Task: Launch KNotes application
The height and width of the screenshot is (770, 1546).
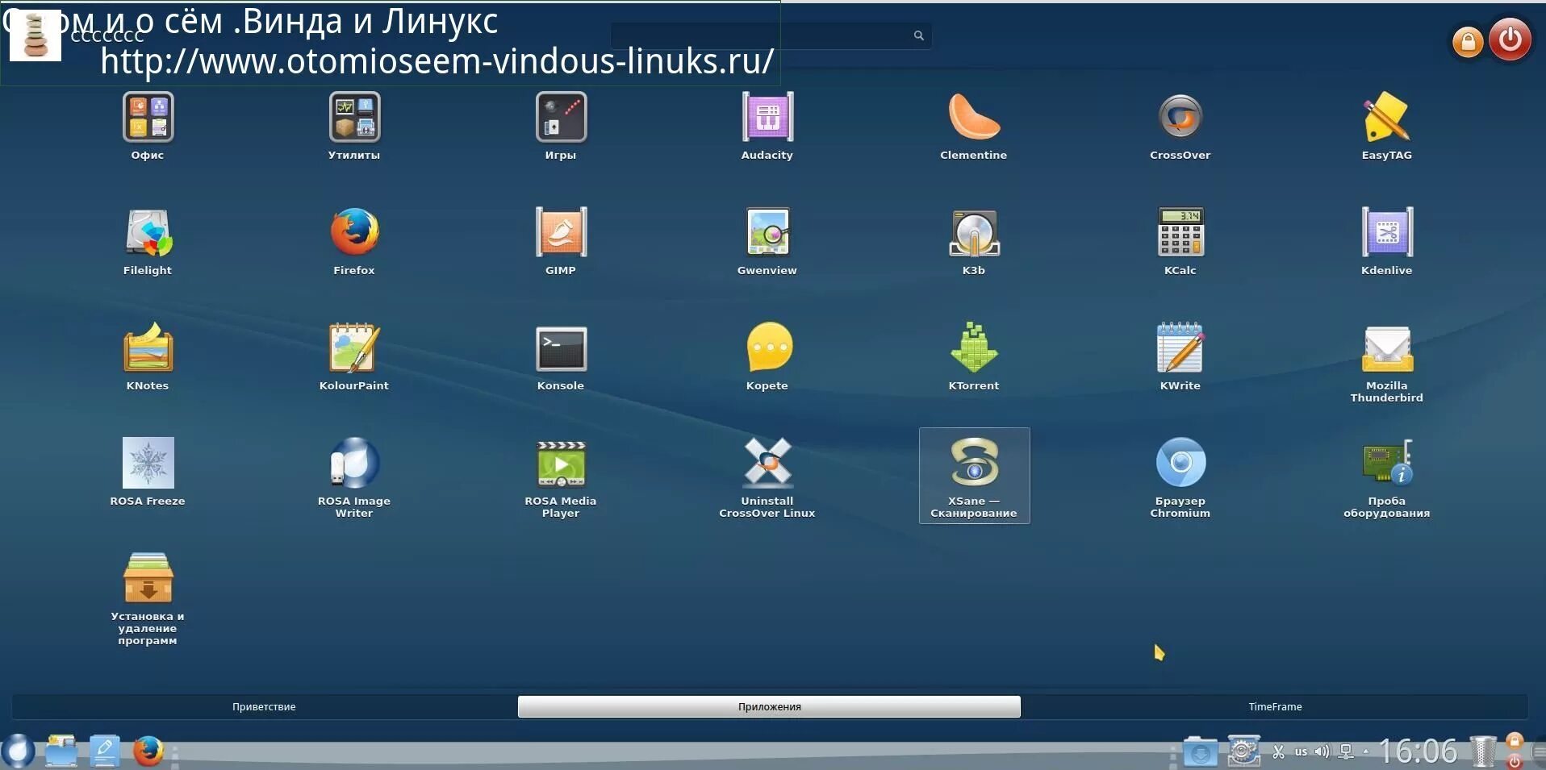Action: pyautogui.click(x=148, y=357)
